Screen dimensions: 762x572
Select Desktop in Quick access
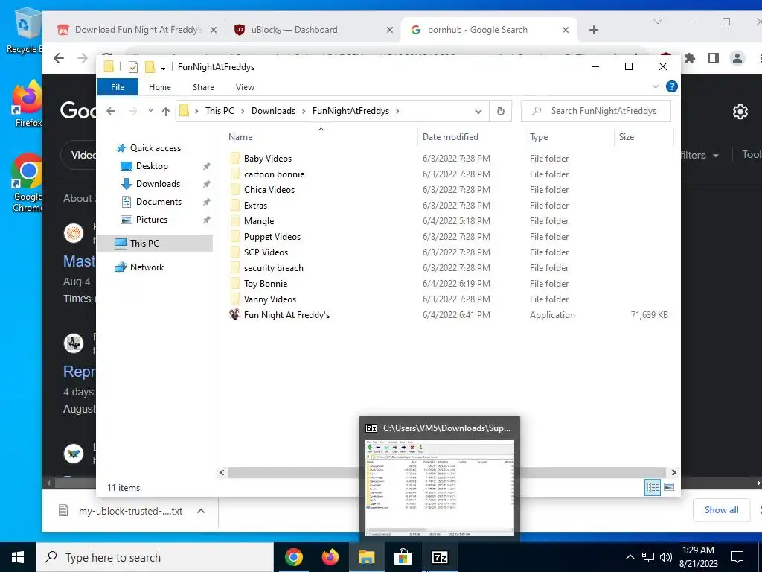coord(152,166)
